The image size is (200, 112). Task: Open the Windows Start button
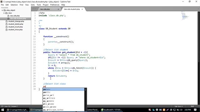(x=2, y=110)
